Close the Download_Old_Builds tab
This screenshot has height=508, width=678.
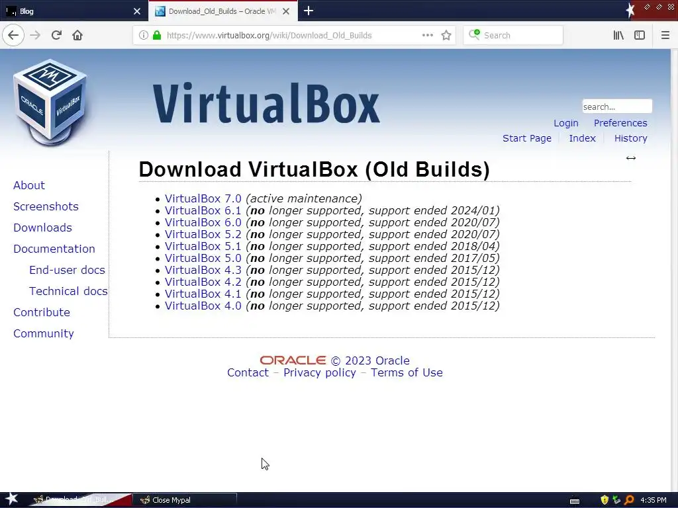286,11
